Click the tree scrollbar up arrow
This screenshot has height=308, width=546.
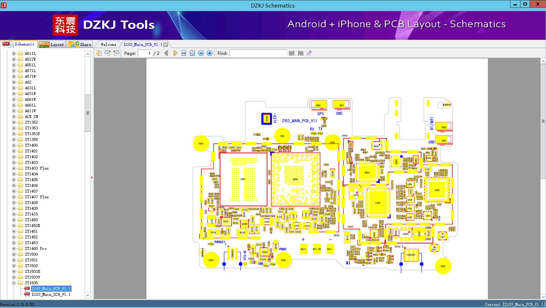pos(88,54)
